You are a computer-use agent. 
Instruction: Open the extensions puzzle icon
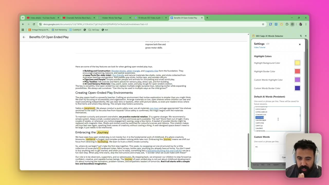(x=287, y=24)
